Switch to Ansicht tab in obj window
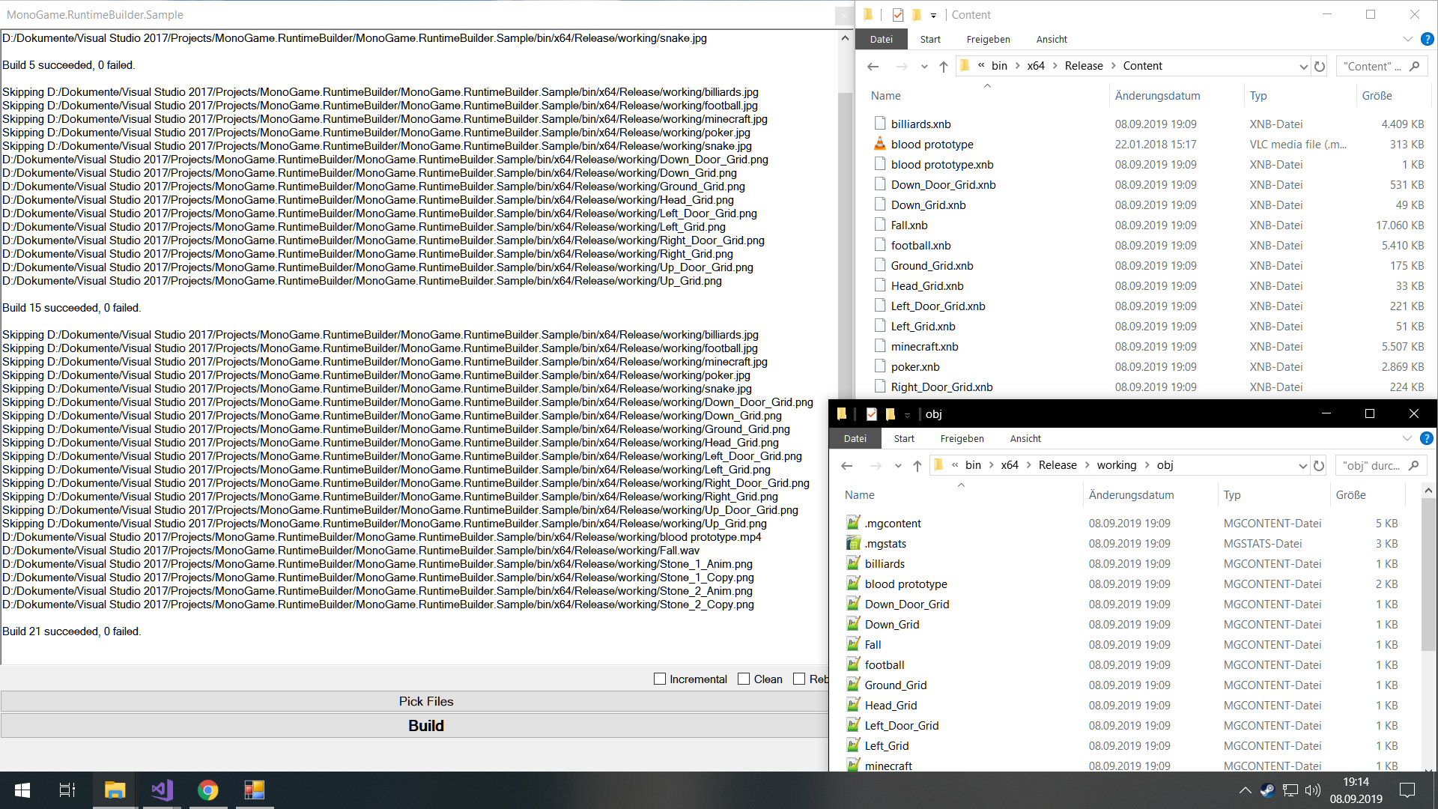Viewport: 1438px width, 809px height. coord(1025,438)
